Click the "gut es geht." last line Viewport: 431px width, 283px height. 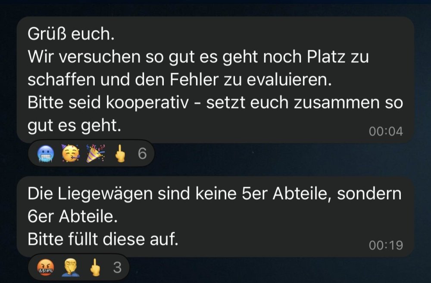[x=74, y=126]
